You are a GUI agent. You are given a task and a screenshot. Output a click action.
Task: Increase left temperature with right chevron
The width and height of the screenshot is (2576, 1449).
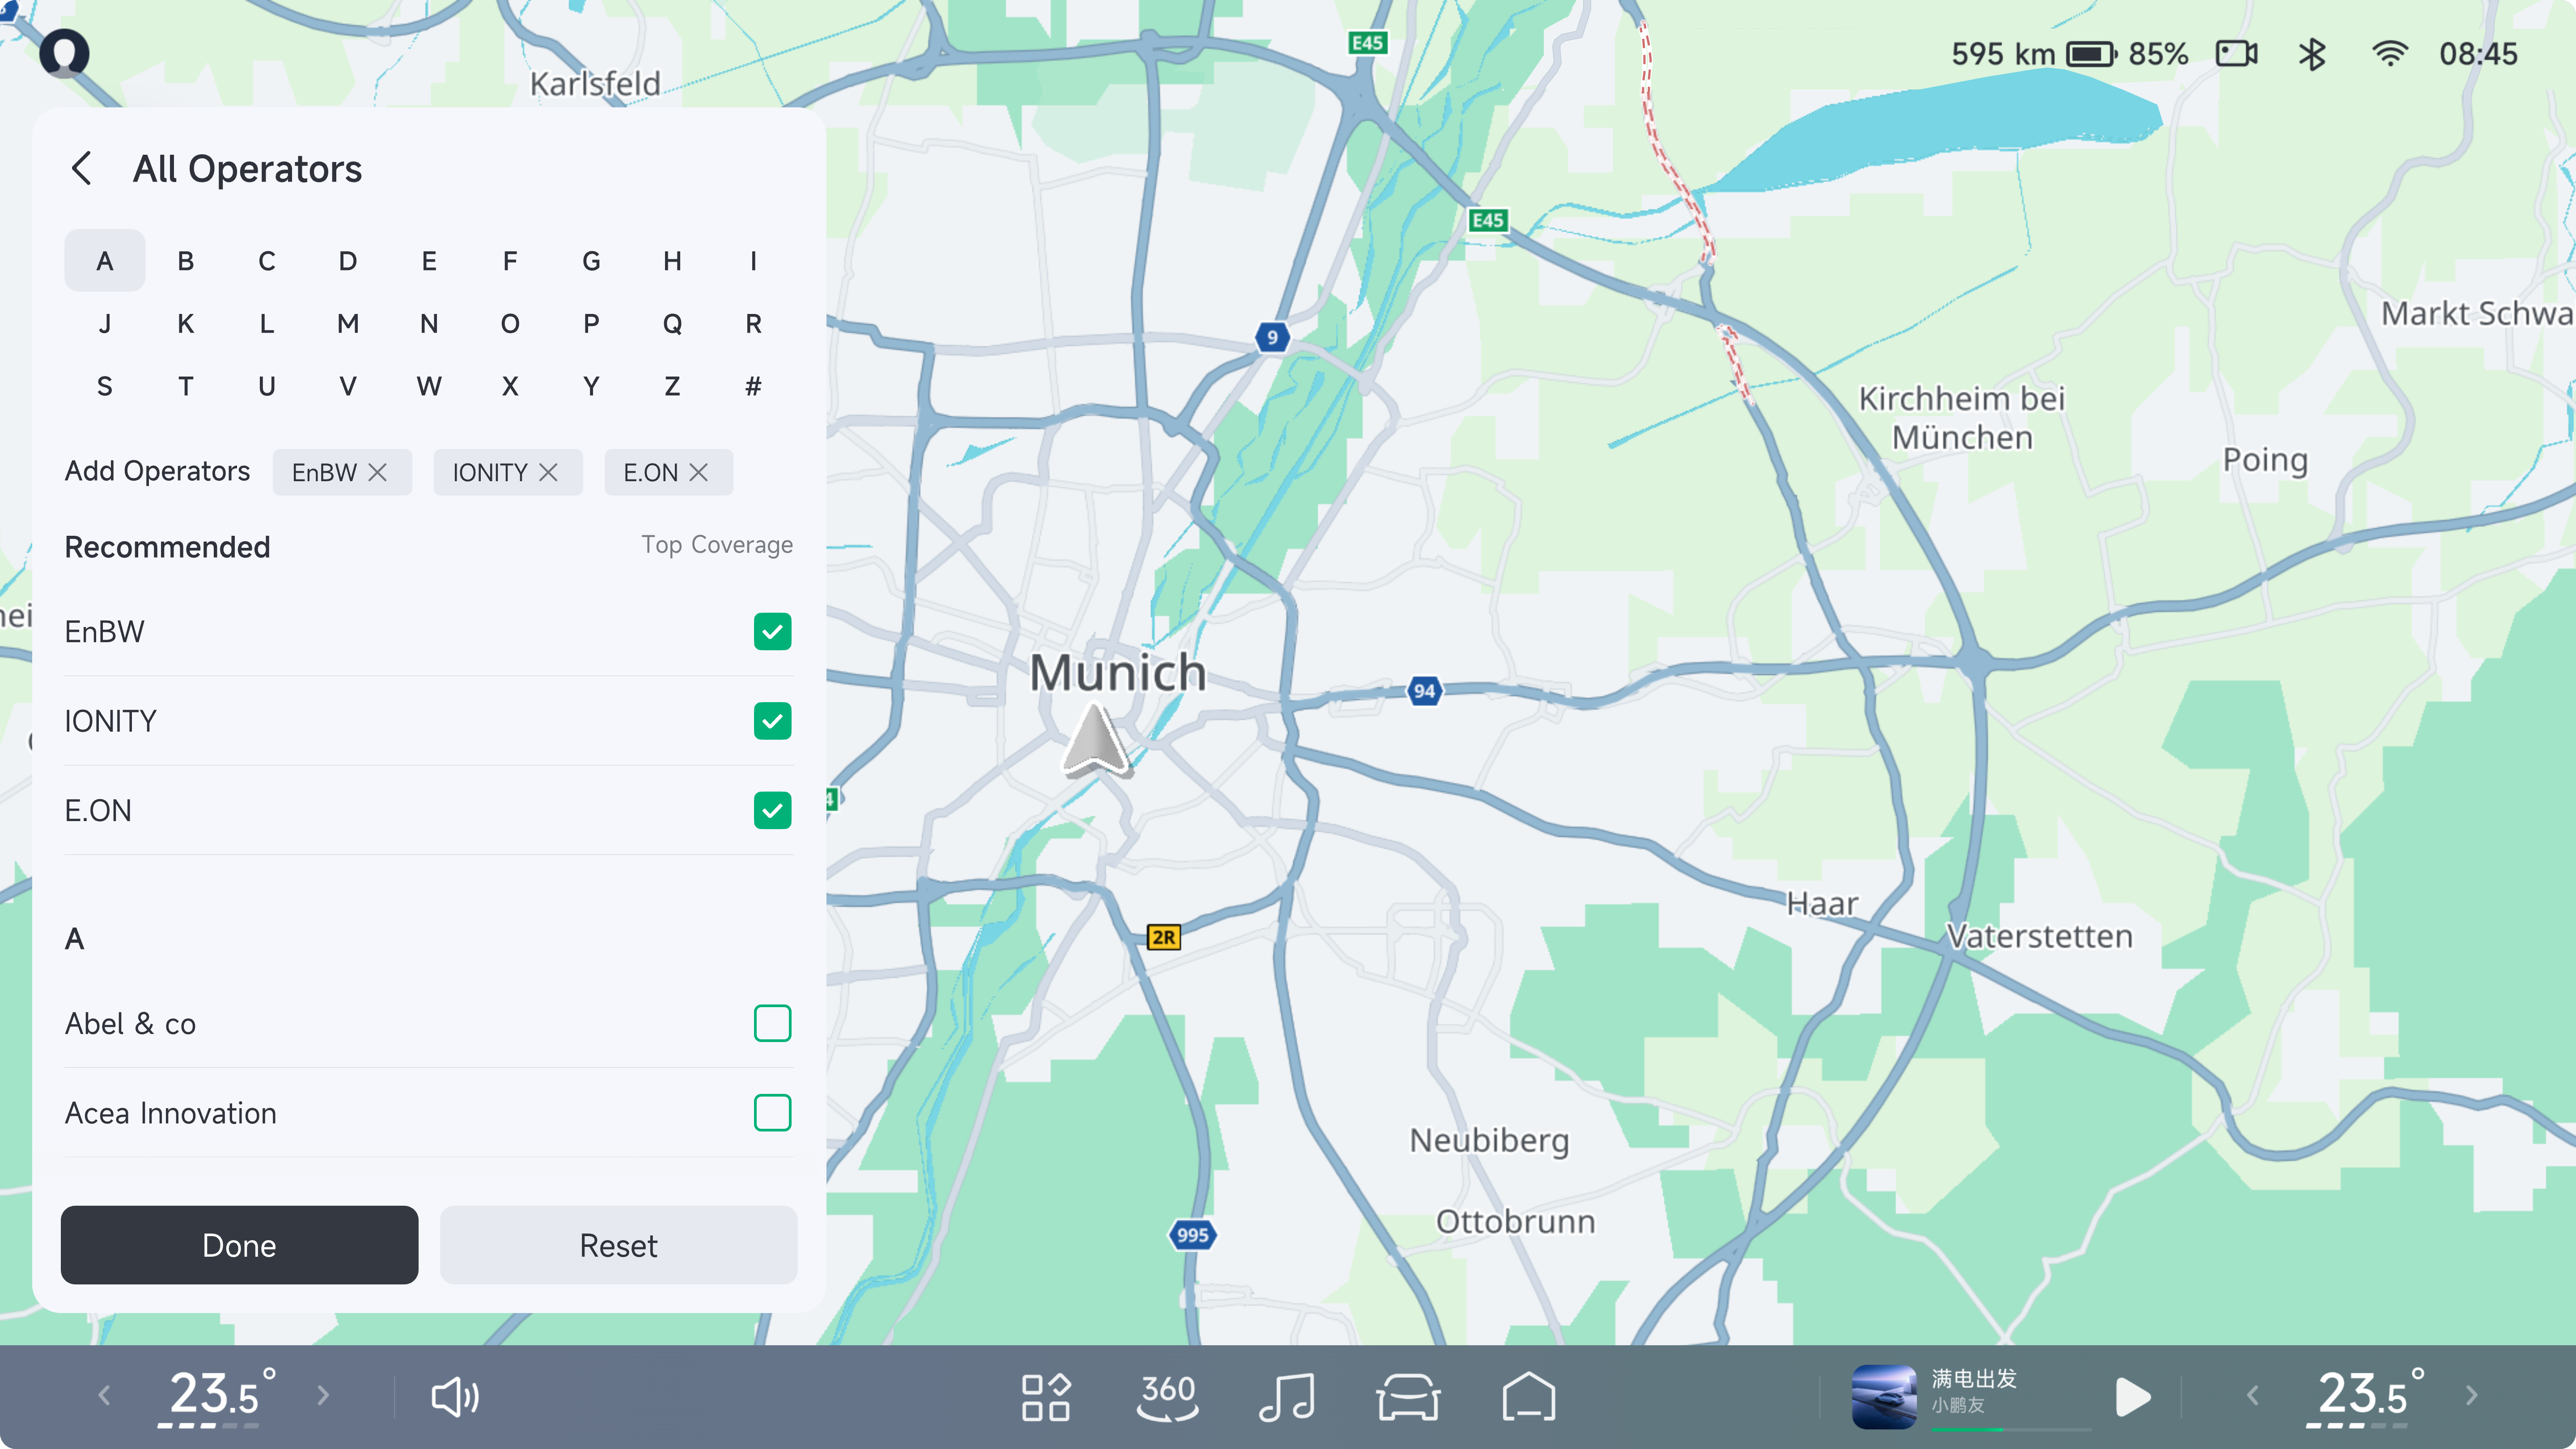tap(323, 1395)
